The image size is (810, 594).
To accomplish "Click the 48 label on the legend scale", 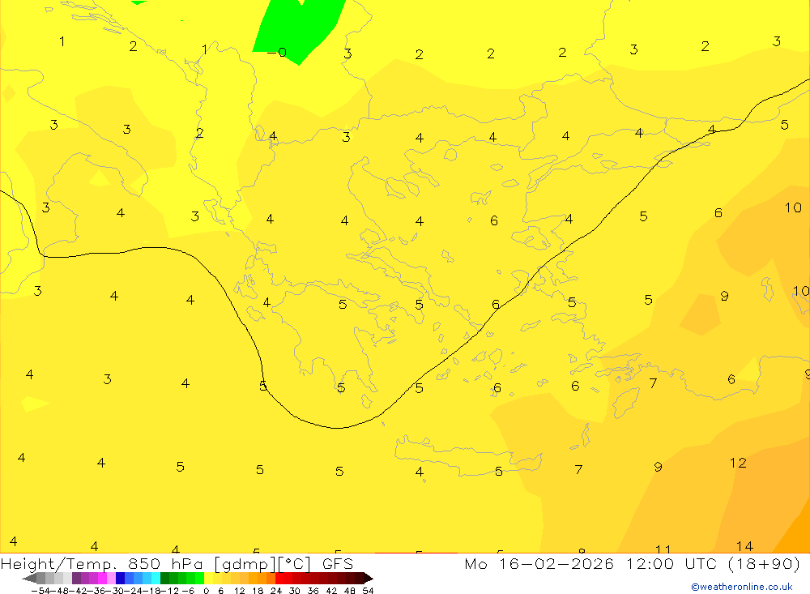I will coord(350,591).
